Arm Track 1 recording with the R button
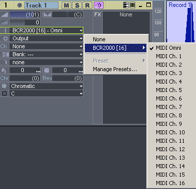This screenshot has width=196, height=189. (x=87, y=5)
